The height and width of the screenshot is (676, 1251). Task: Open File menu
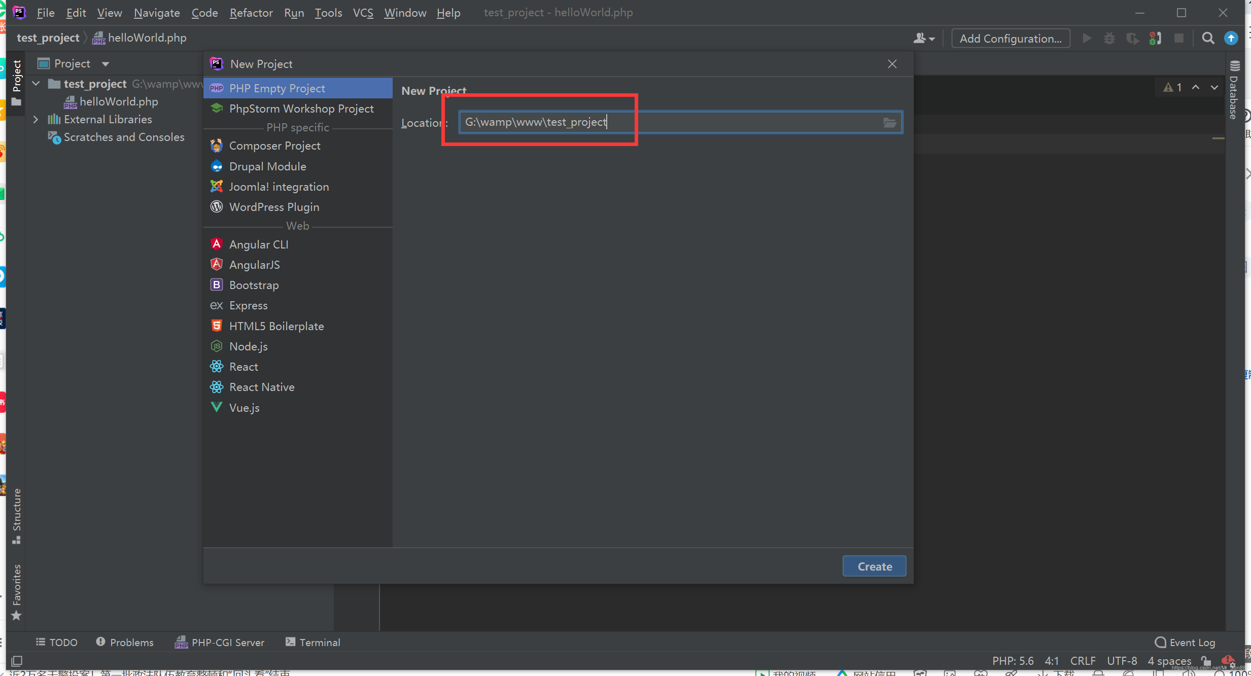tap(46, 13)
